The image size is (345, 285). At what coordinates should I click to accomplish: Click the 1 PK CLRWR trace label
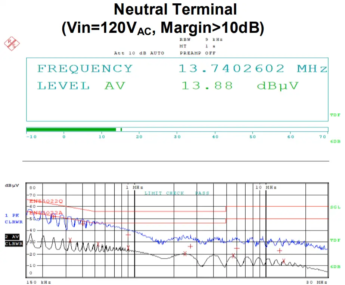(14, 219)
